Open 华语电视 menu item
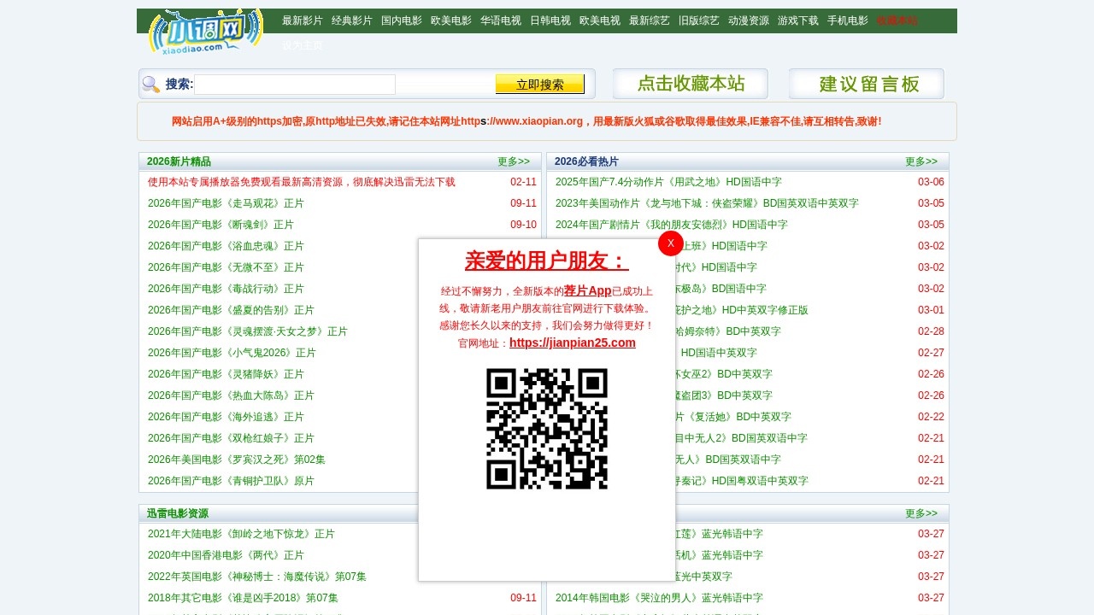The height and width of the screenshot is (615, 1094). click(x=501, y=20)
